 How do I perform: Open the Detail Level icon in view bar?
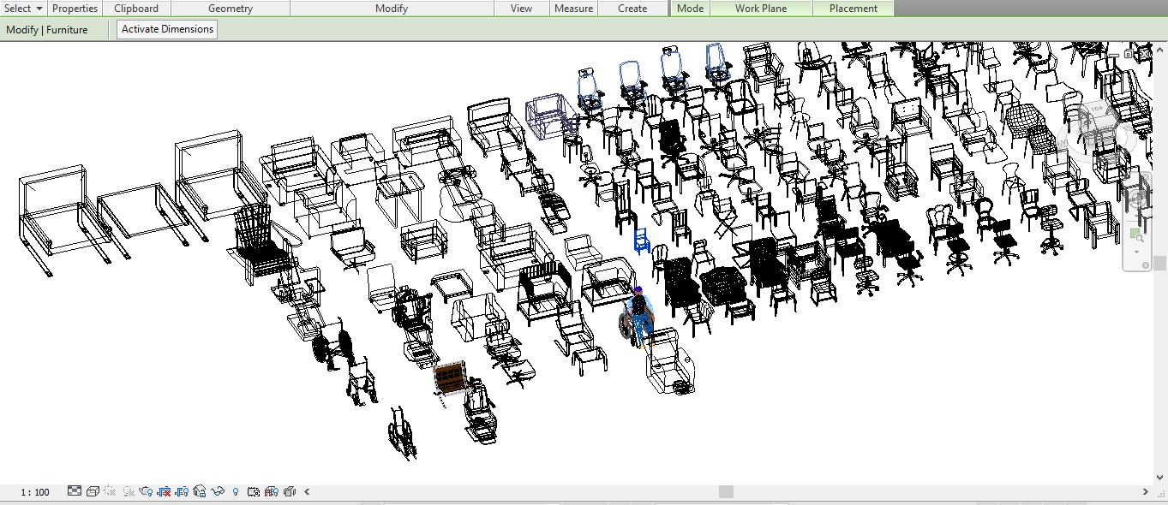(x=75, y=491)
